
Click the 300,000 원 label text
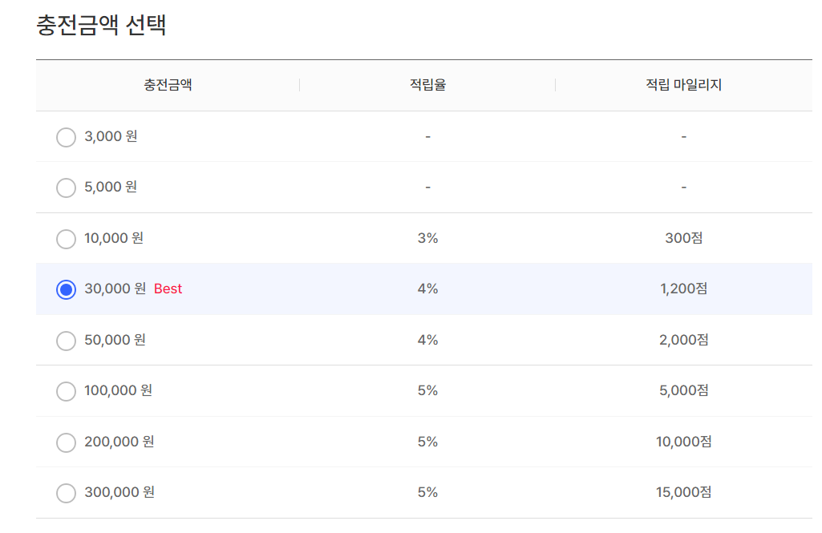click(x=119, y=492)
